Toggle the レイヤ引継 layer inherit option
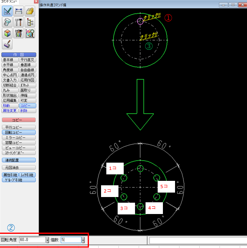 [x=28, y=175]
